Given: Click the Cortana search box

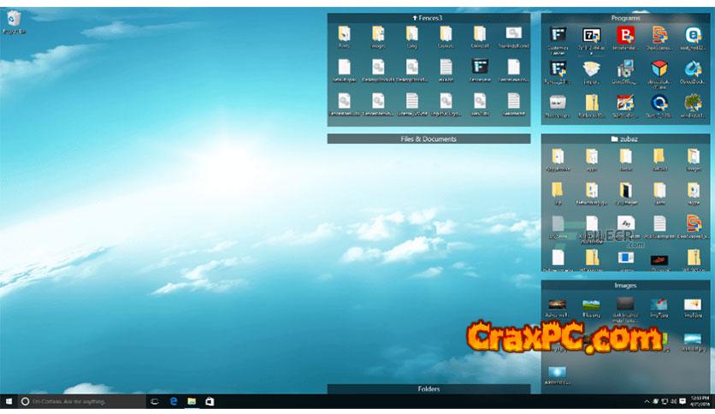Looking at the screenshot, I should coord(81,400).
